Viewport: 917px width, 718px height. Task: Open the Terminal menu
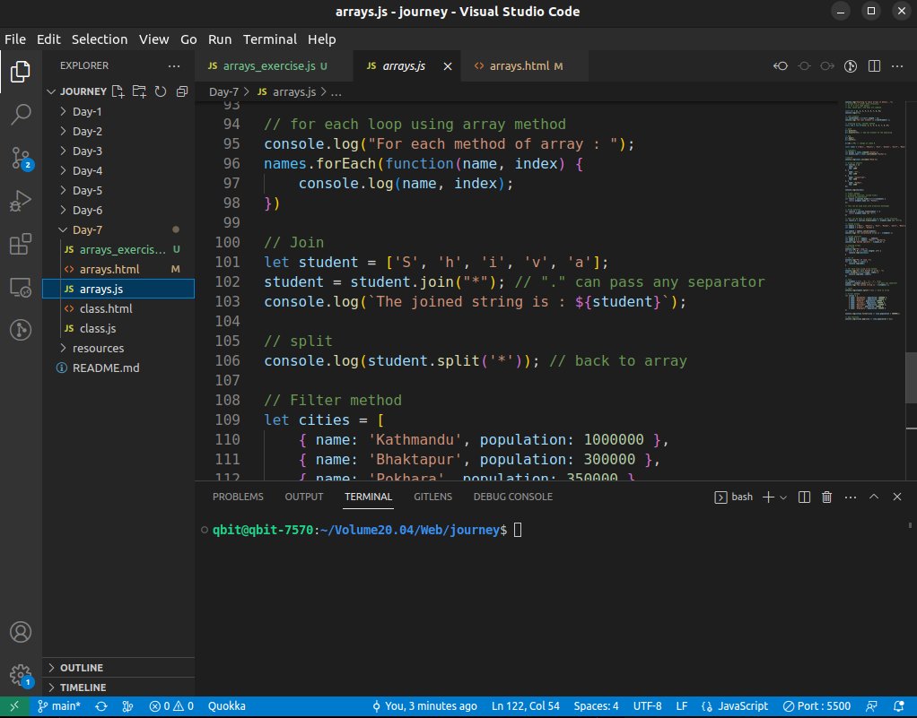269,39
